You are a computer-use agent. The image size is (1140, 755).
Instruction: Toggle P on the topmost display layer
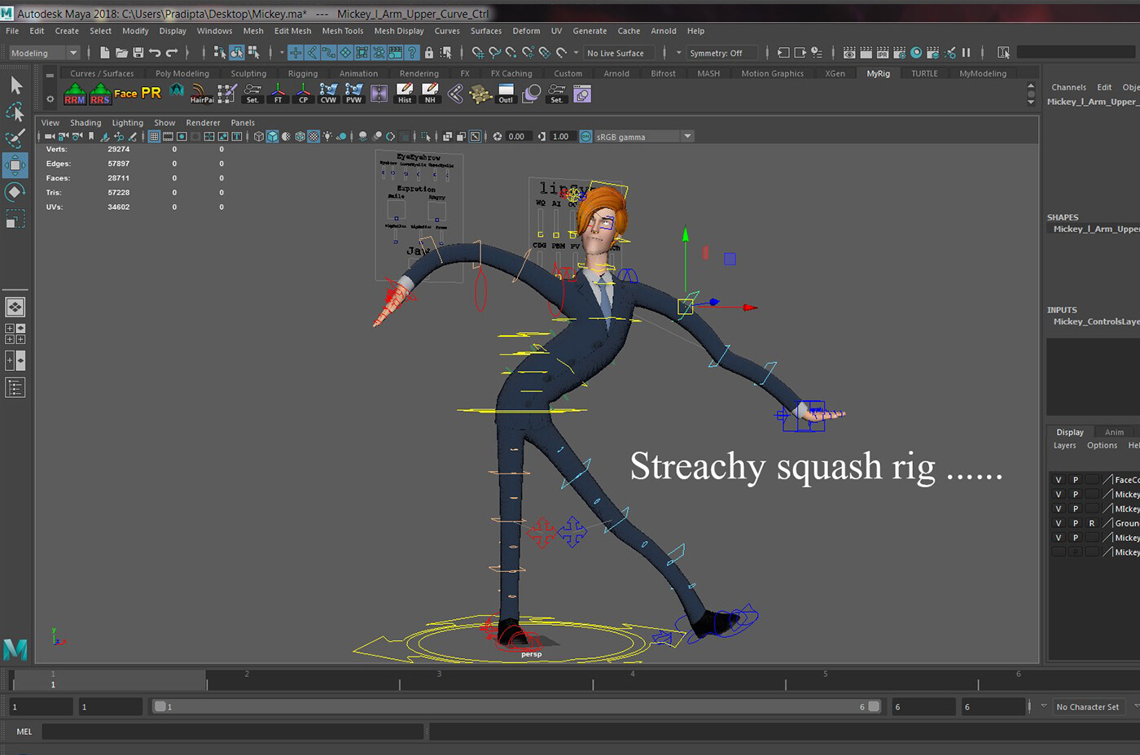pos(1076,479)
